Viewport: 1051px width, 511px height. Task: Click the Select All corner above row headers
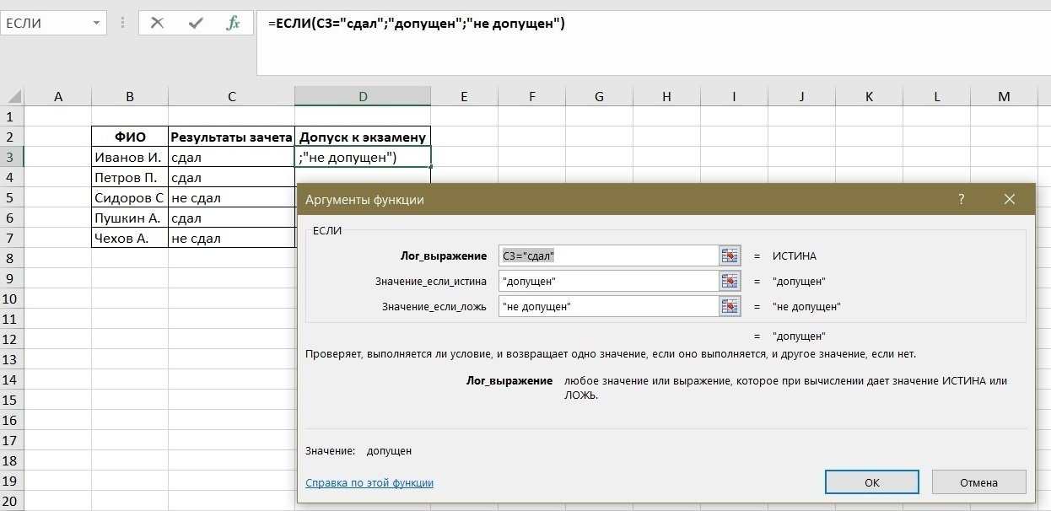[x=13, y=95]
